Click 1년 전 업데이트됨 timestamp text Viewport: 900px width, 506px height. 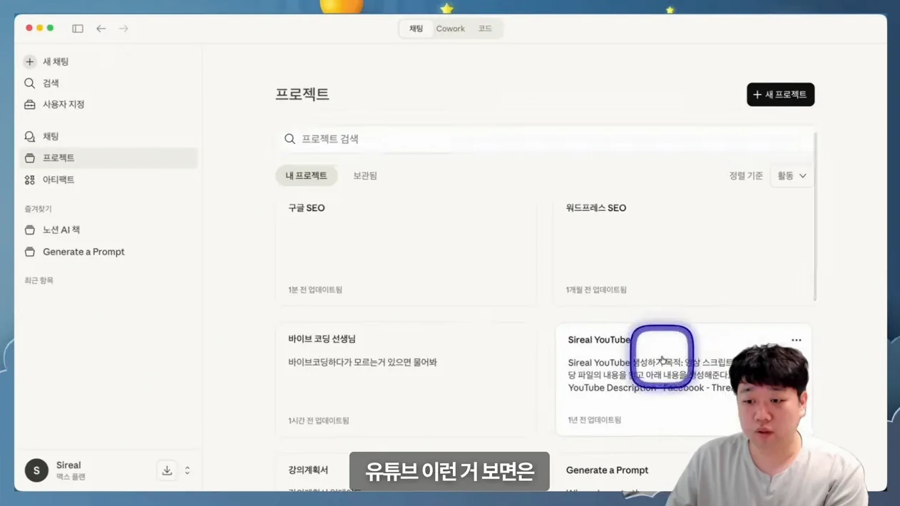pyautogui.click(x=594, y=420)
